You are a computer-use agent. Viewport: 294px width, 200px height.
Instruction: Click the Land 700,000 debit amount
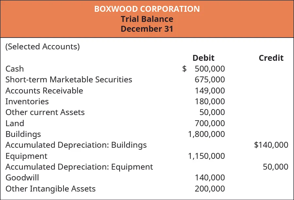coord(210,123)
